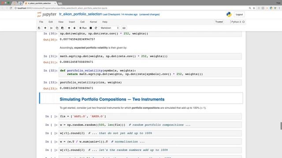Viewport: 282px width, 158px height.
Task: Click Out[31] value 0.08812458700609471
Action: pyautogui.click(x=76, y=62)
